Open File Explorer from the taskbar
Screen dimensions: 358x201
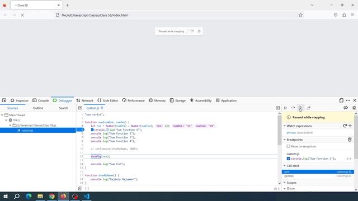pos(40,196)
